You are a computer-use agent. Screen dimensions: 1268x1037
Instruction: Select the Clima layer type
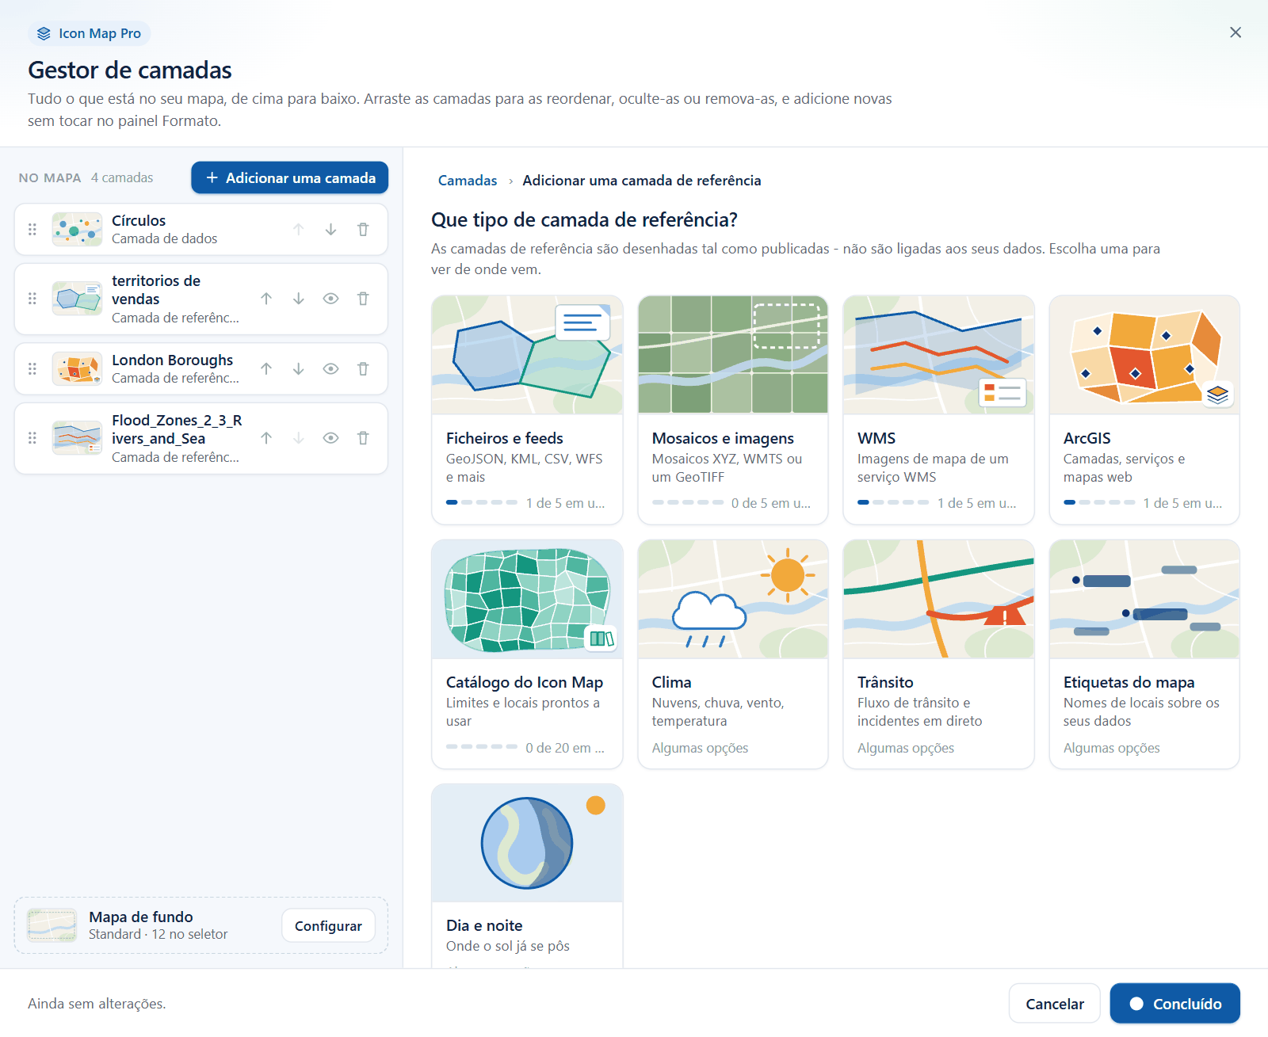pyautogui.click(x=733, y=654)
